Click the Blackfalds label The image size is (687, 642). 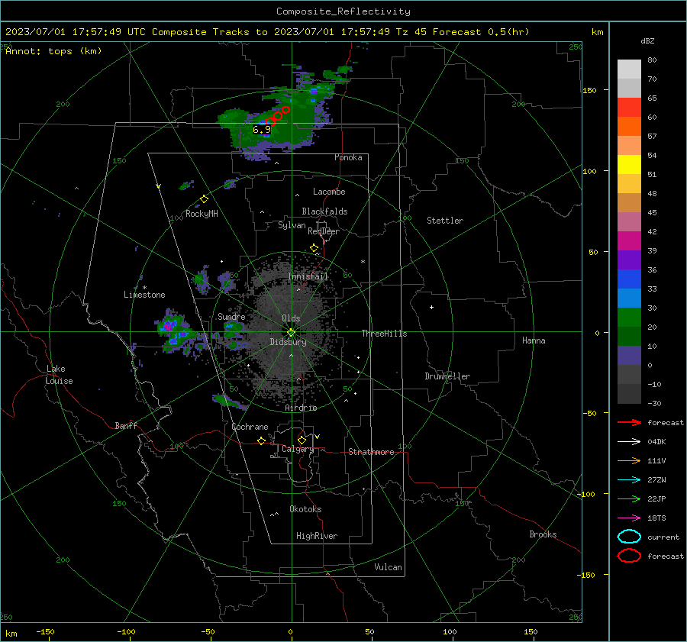pyautogui.click(x=324, y=211)
